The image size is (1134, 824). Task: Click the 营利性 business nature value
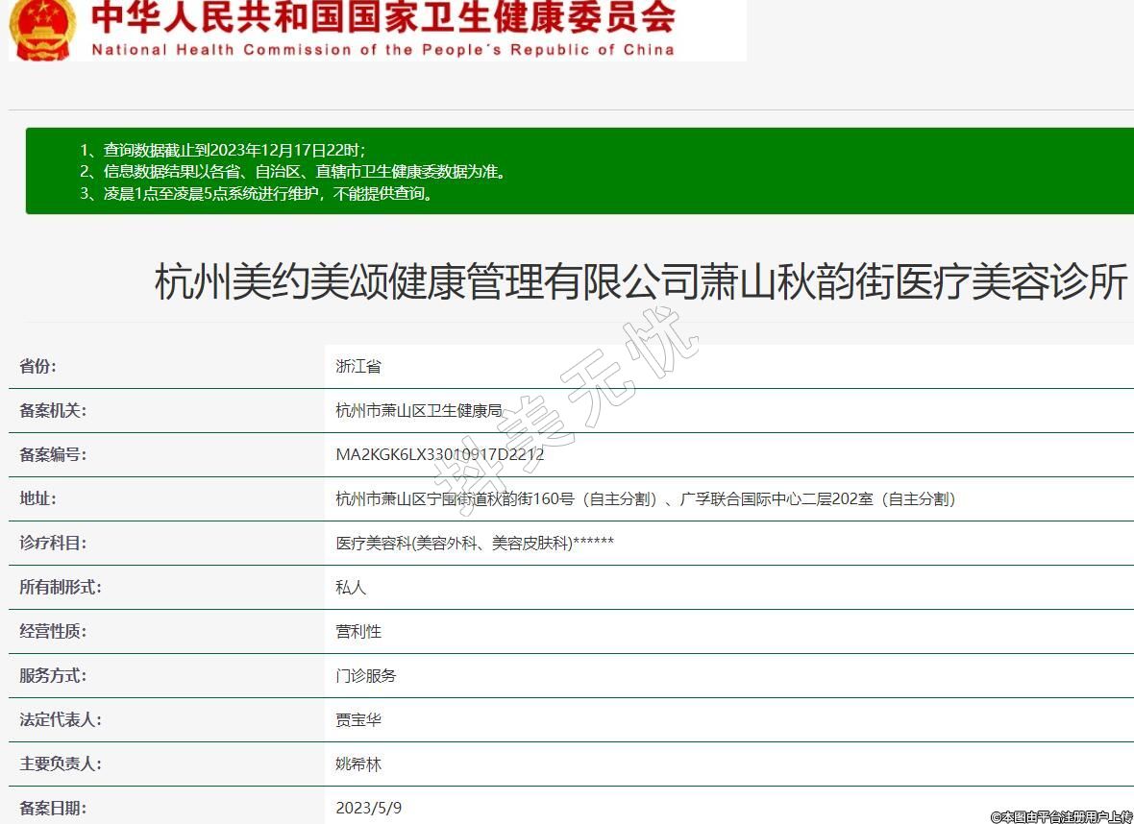point(358,631)
